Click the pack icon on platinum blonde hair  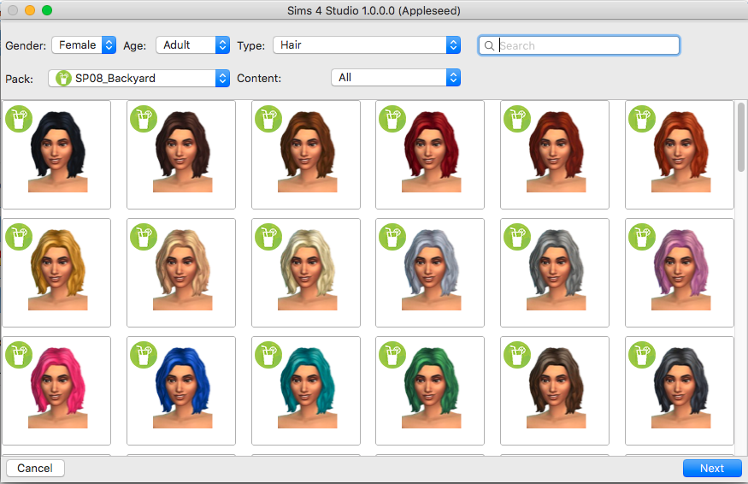(268, 237)
